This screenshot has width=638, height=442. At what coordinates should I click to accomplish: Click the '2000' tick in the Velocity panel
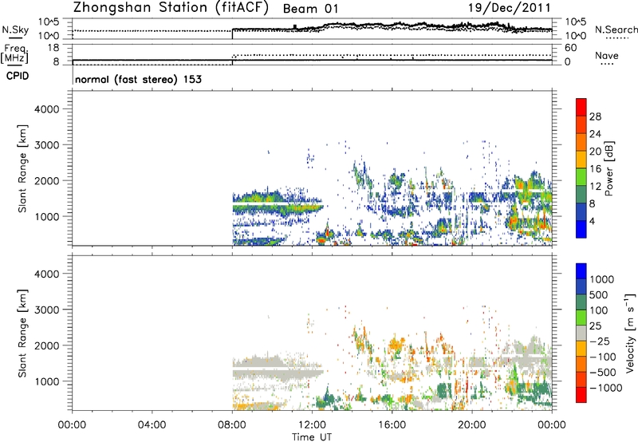47,346
